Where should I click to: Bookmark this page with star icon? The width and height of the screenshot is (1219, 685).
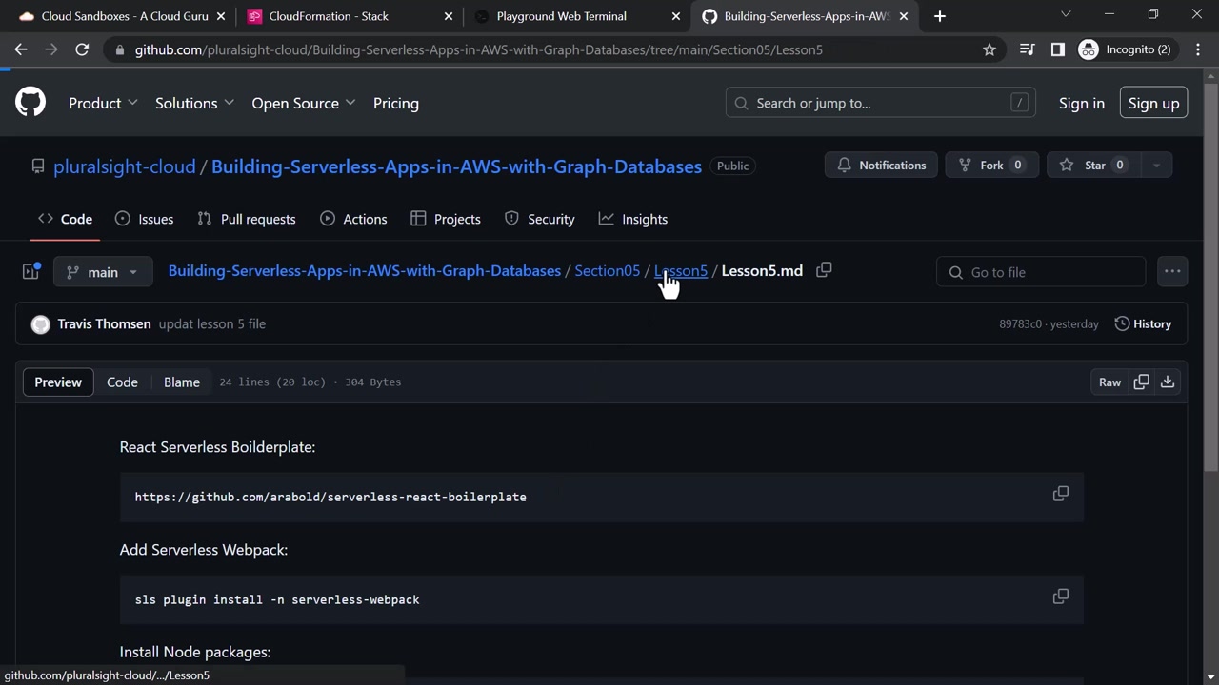pyautogui.click(x=989, y=49)
